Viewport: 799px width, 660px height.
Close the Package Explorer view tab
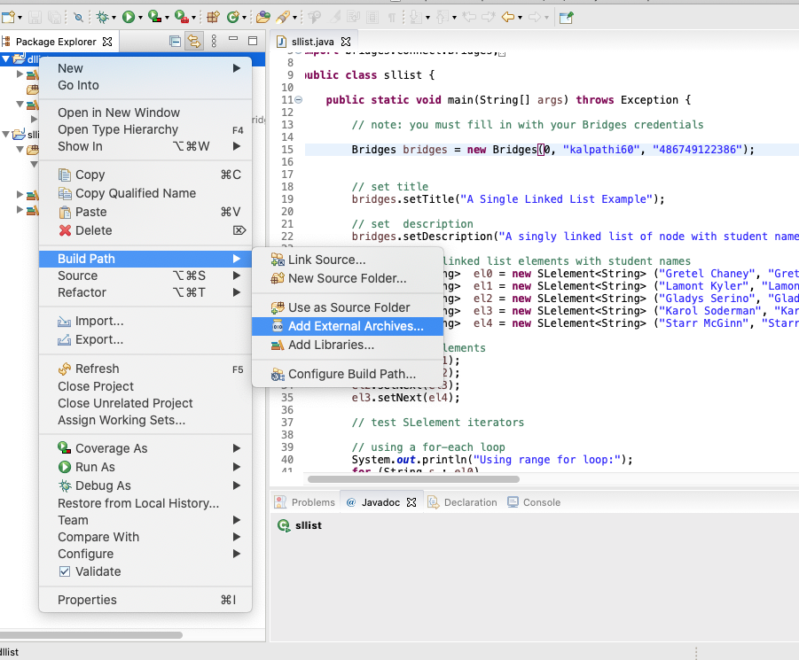[107, 42]
